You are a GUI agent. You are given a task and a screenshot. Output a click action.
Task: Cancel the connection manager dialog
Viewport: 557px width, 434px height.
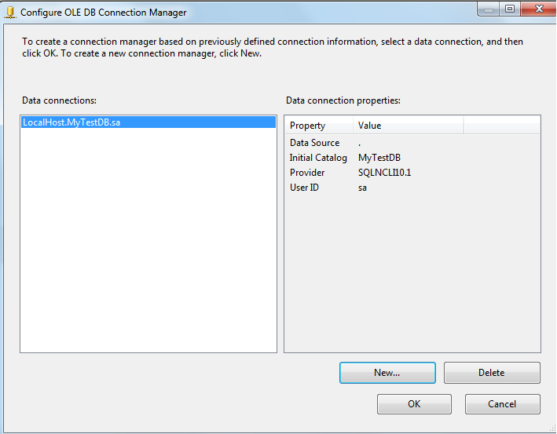[502, 404]
